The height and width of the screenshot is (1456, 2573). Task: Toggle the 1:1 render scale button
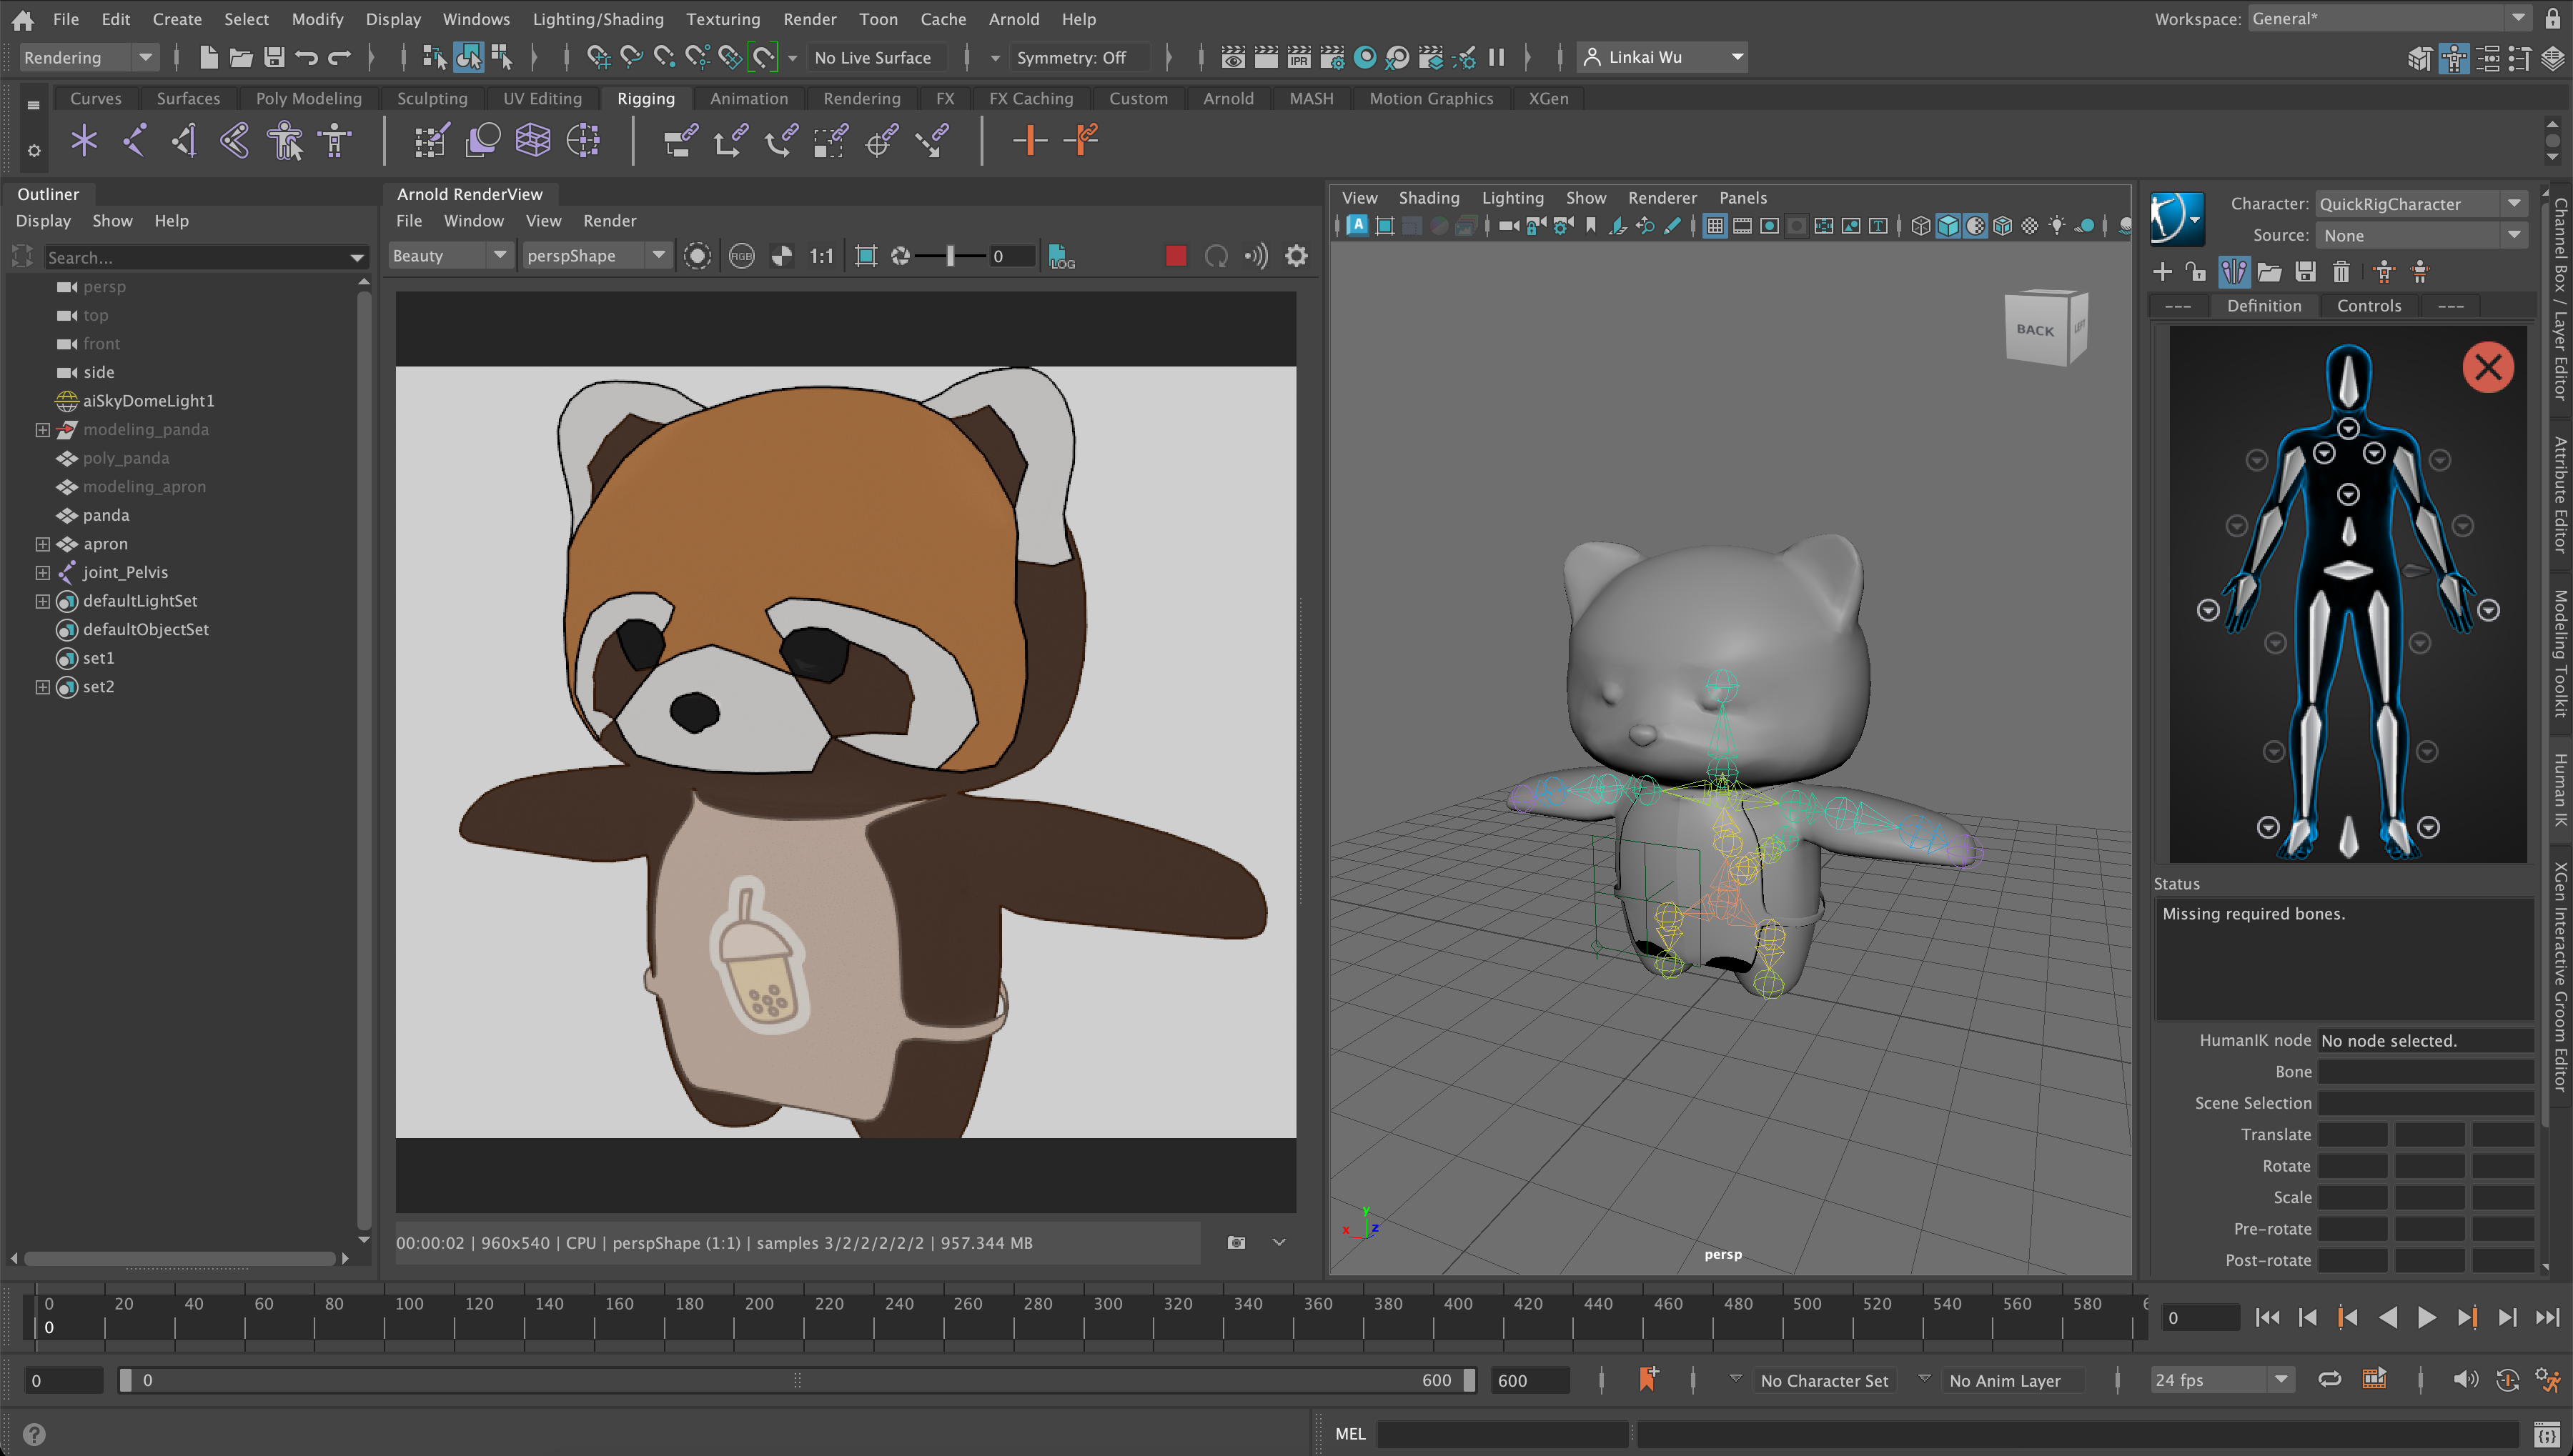pos(821,256)
